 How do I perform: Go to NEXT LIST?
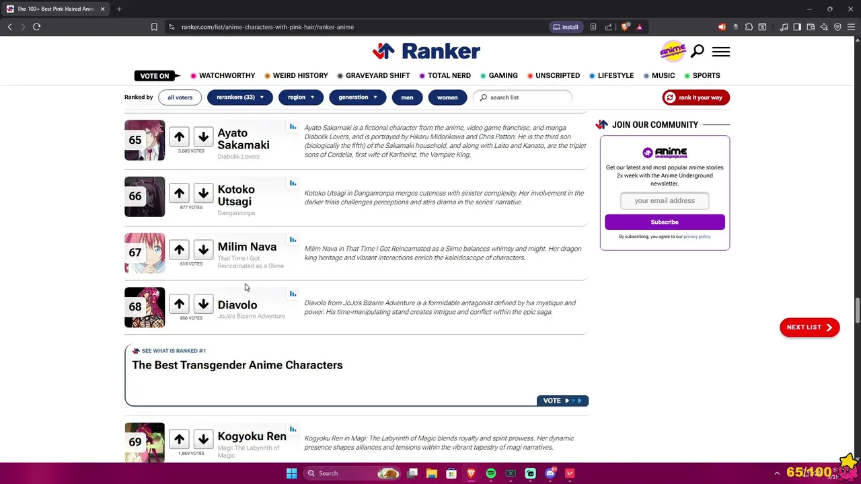coord(809,327)
